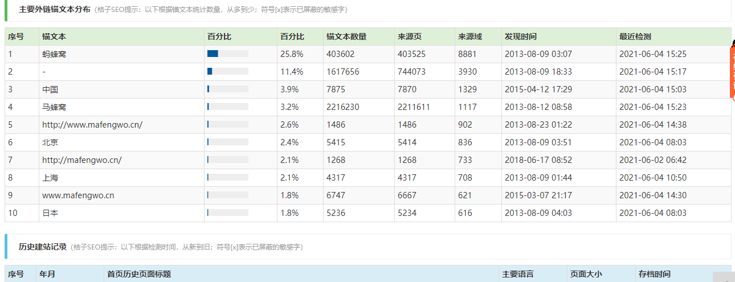
Task: Click the back-to-top button at bottom right
Action: 724,277
